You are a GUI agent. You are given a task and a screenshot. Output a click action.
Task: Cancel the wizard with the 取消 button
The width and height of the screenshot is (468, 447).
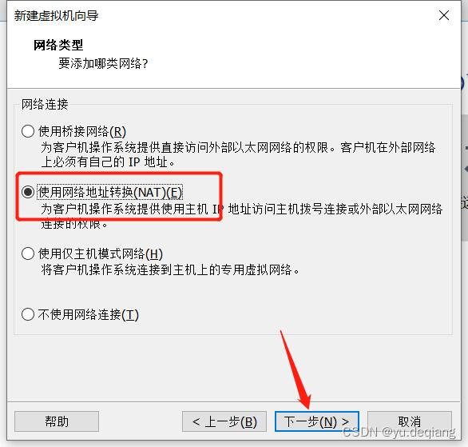point(410,421)
